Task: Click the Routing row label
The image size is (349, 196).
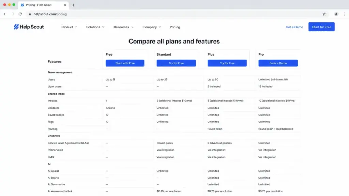Action: point(52,129)
